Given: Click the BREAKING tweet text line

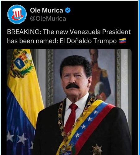Looking at the screenshot, I should point(69,32).
